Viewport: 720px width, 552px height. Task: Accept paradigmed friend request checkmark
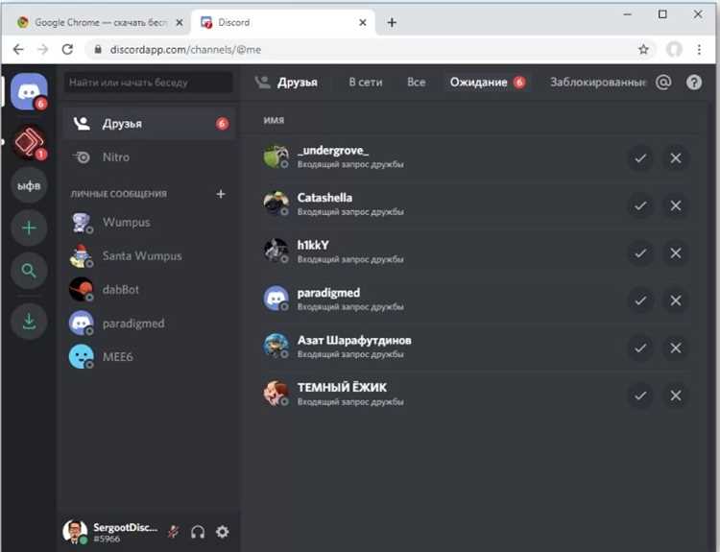click(640, 300)
